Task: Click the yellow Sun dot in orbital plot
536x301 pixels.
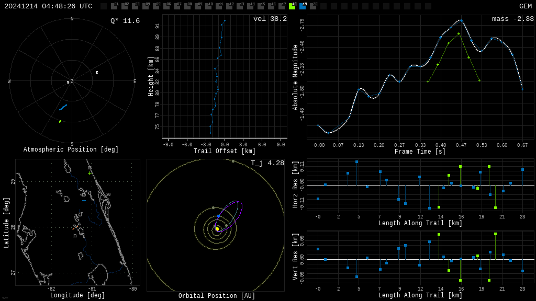Action: [x=217, y=229]
